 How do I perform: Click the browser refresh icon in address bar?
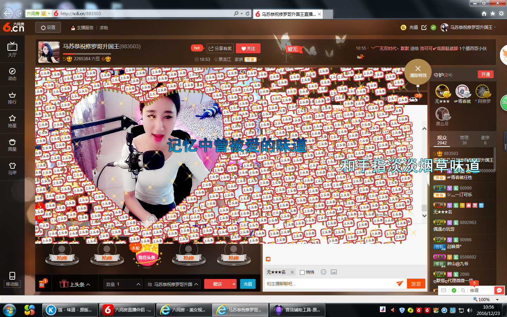(x=248, y=13)
